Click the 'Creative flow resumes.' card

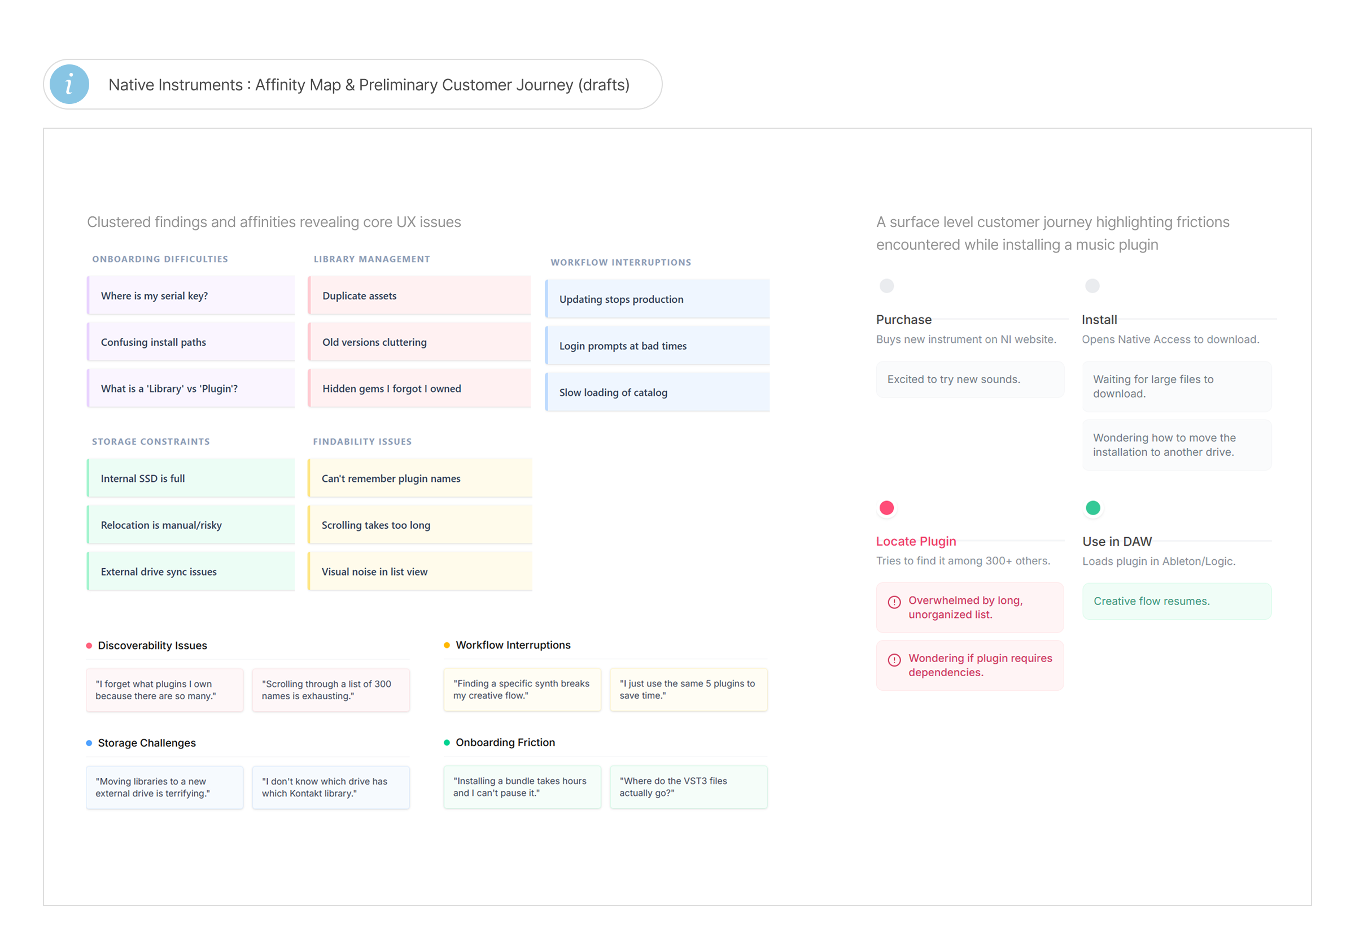point(1177,601)
